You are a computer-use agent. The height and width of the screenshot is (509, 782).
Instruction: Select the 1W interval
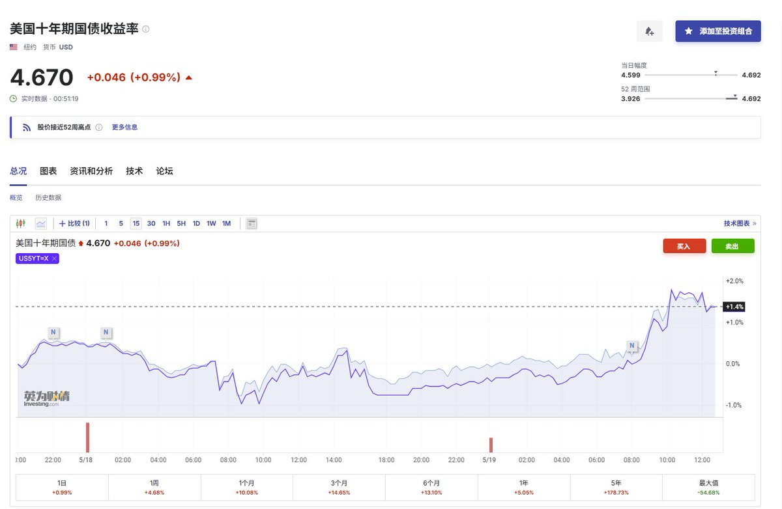pos(211,223)
